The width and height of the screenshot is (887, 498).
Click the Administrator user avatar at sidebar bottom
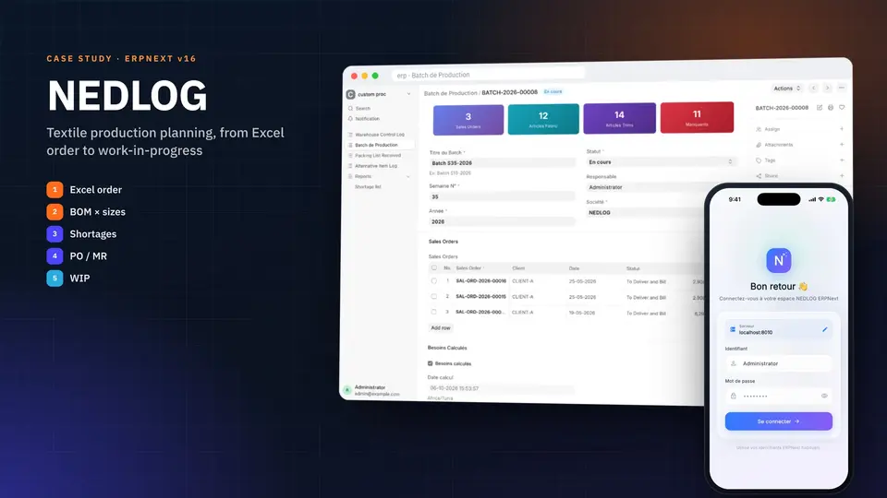click(x=347, y=390)
